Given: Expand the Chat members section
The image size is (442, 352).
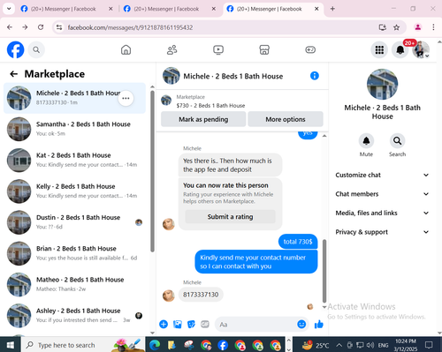Looking at the screenshot, I should click(382, 194).
